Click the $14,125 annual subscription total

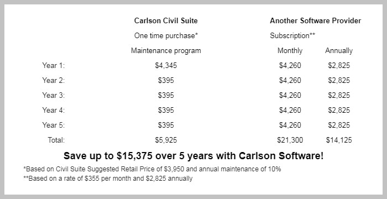pyautogui.click(x=339, y=140)
